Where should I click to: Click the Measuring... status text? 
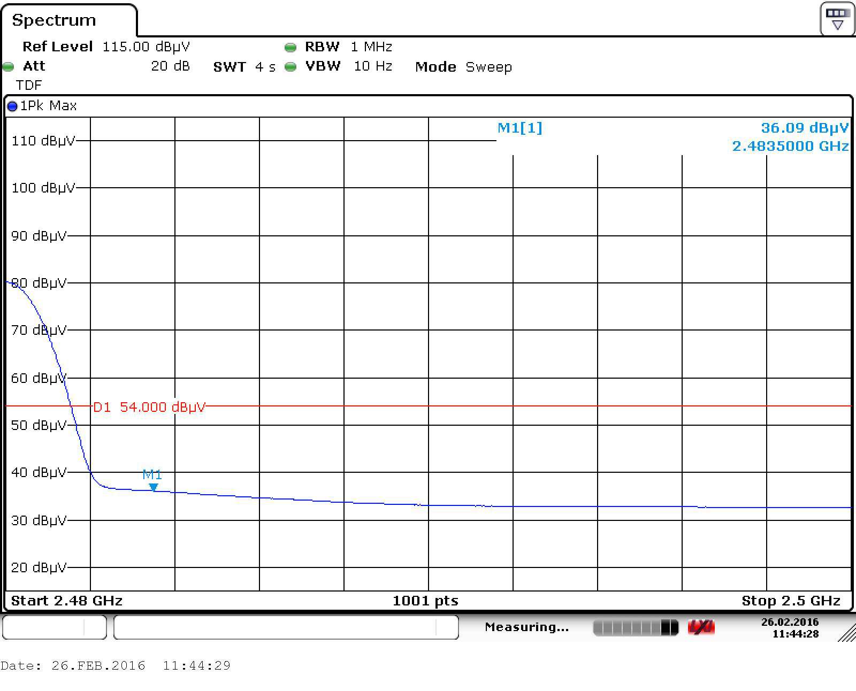pyautogui.click(x=527, y=627)
